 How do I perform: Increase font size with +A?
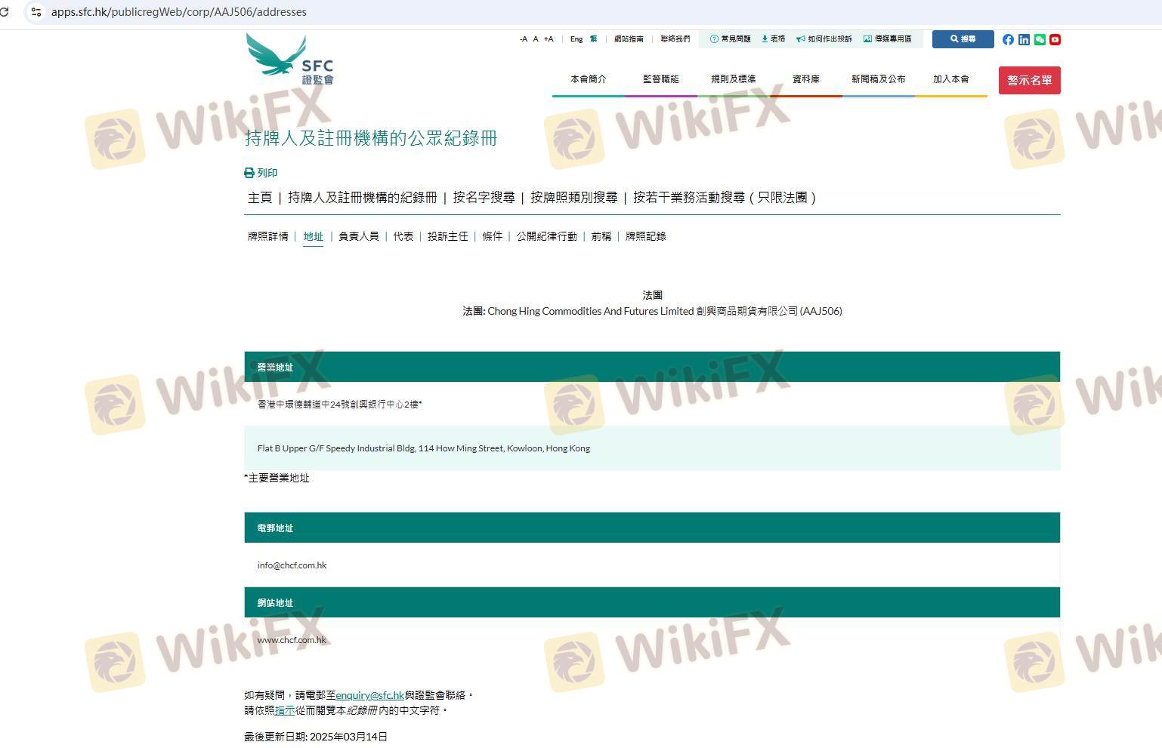[x=549, y=39]
